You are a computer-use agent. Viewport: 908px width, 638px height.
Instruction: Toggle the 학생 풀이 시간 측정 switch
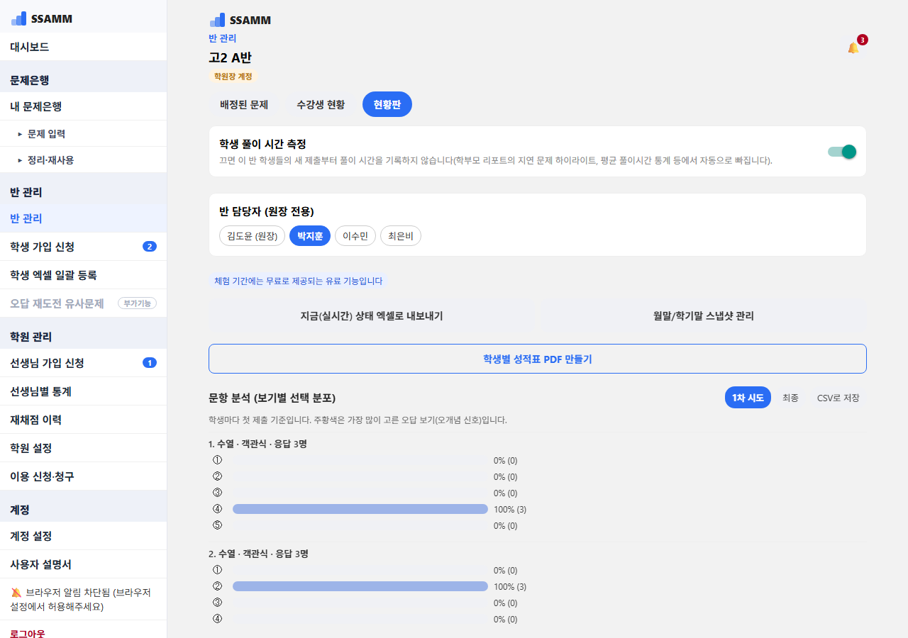coord(842,152)
